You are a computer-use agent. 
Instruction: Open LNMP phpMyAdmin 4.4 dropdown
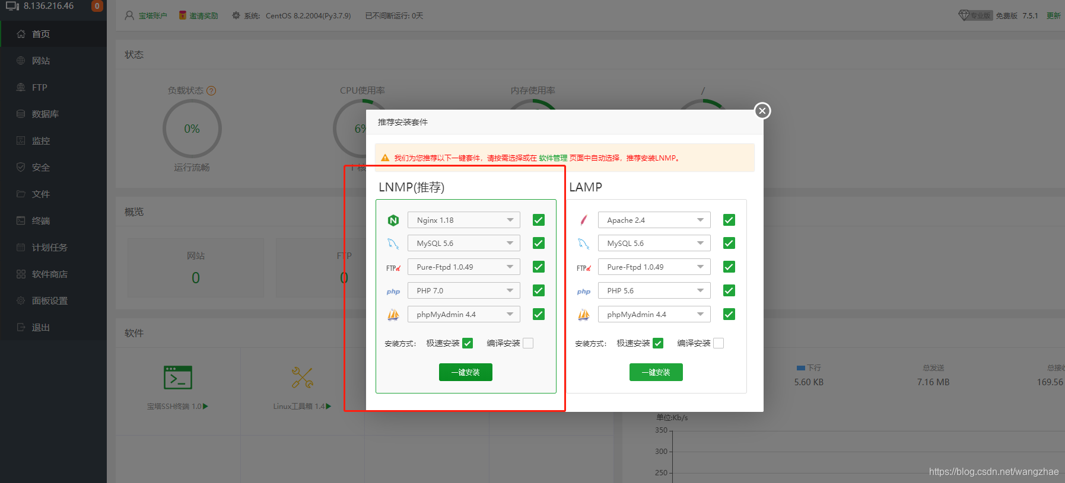click(x=464, y=314)
